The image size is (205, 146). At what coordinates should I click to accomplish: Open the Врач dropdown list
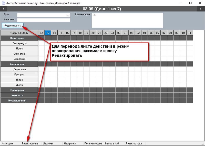(68, 15)
